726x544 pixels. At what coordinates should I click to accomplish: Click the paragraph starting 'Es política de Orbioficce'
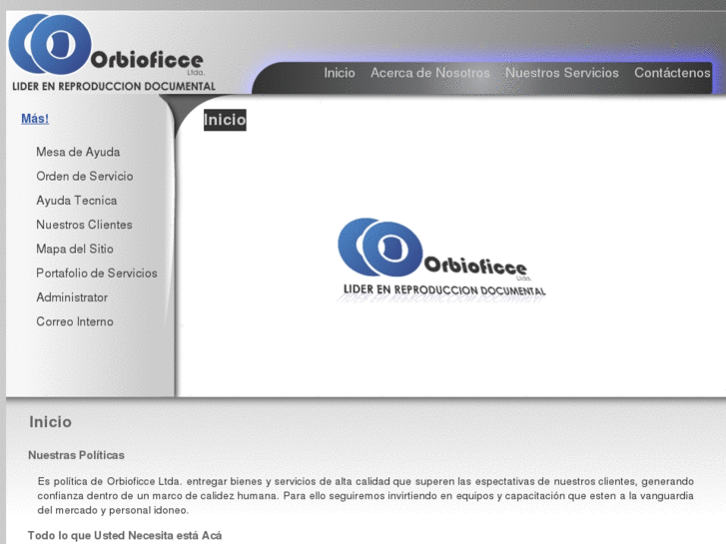click(x=365, y=496)
